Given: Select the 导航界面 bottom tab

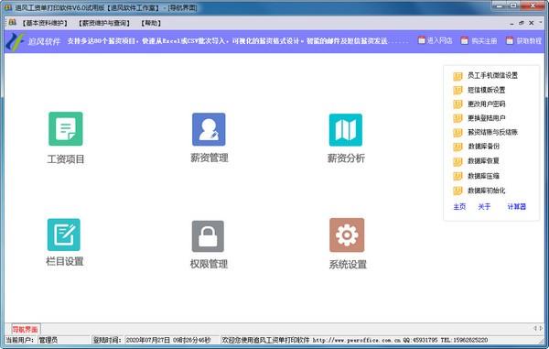Looking at the screenshot, I should (26, 330).
